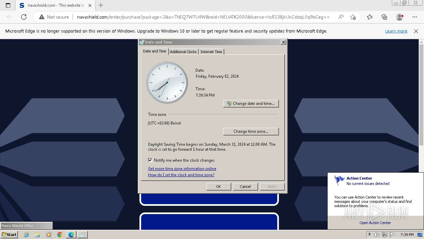The width and height of the screenshot is (424, 239).
Task: Show hidden tray icons arrow
Action: pyautogui.click(x=369, y=235)
